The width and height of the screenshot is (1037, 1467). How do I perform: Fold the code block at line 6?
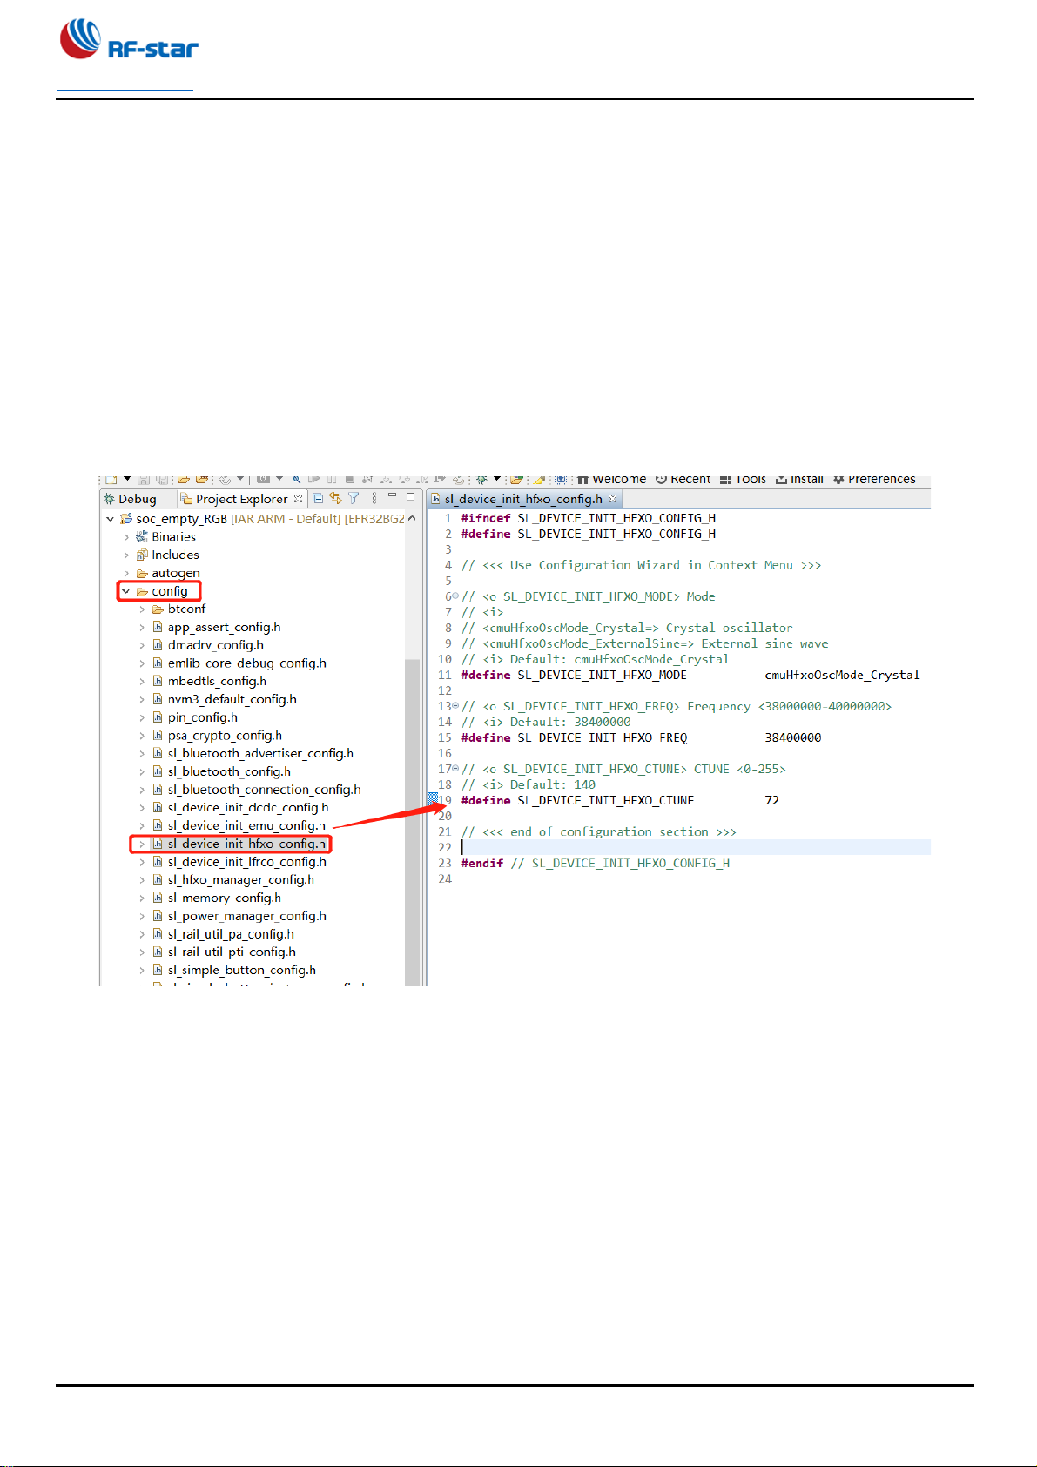click(455, 596)
